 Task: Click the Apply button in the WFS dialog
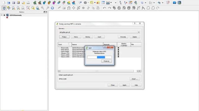pos(124,85)
